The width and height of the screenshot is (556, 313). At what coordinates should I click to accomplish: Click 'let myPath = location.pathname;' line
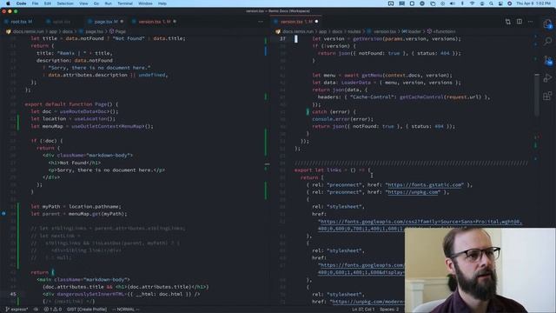[76, 206]
